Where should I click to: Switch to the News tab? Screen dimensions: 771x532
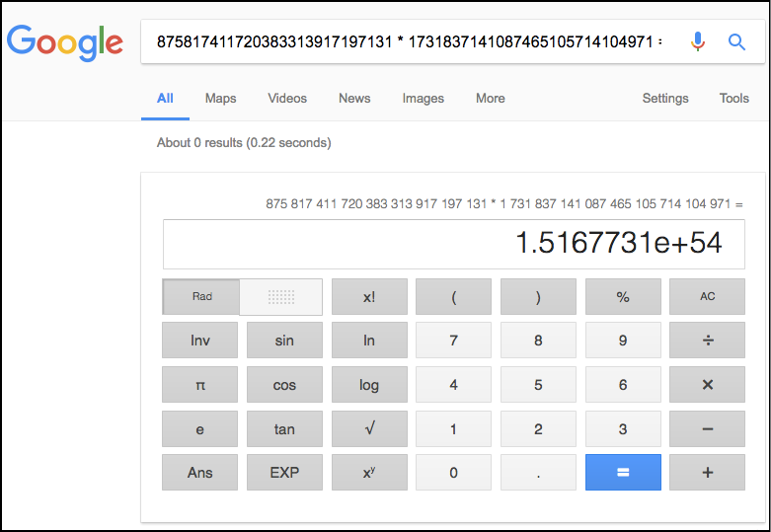click(354, 99)
